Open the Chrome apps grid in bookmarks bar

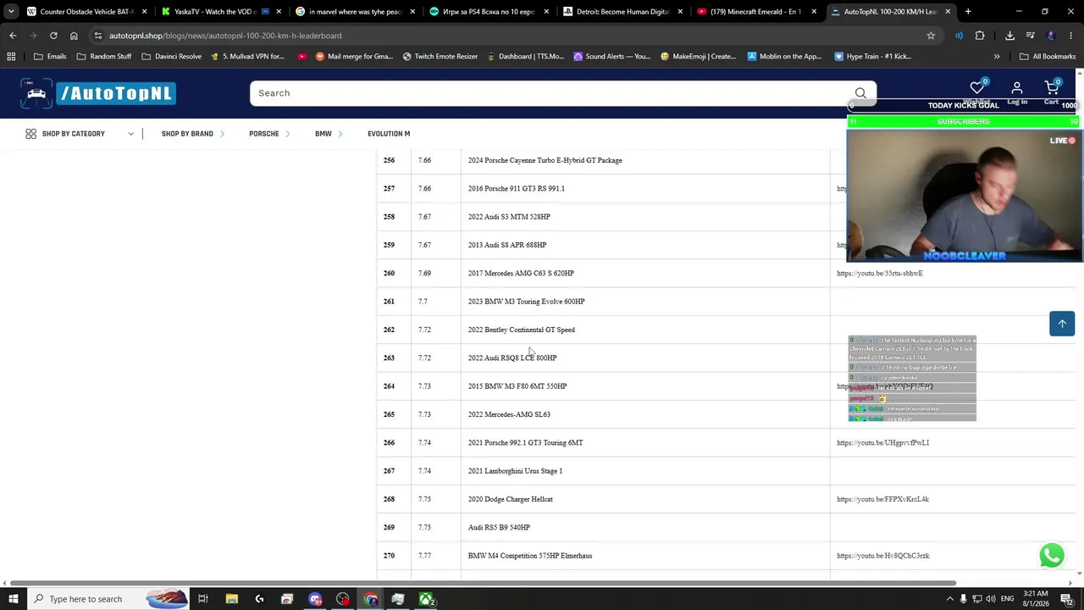click(x=11, y=57)
